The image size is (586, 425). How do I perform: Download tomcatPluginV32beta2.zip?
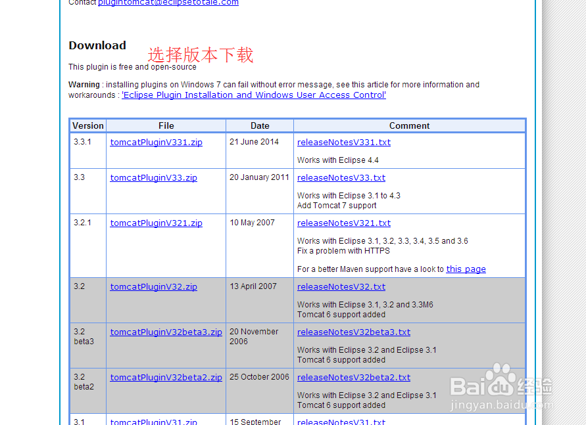[166, 377]
